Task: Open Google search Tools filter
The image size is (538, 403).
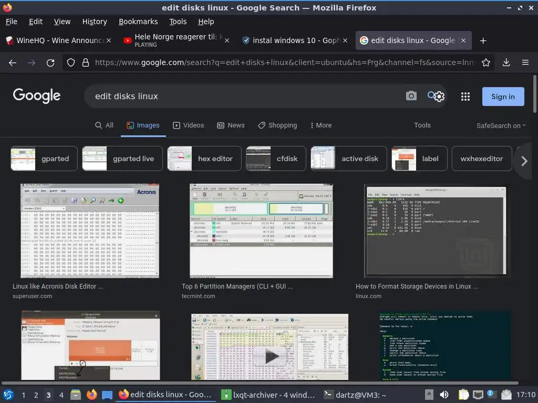Action: (x=422, y=125)
